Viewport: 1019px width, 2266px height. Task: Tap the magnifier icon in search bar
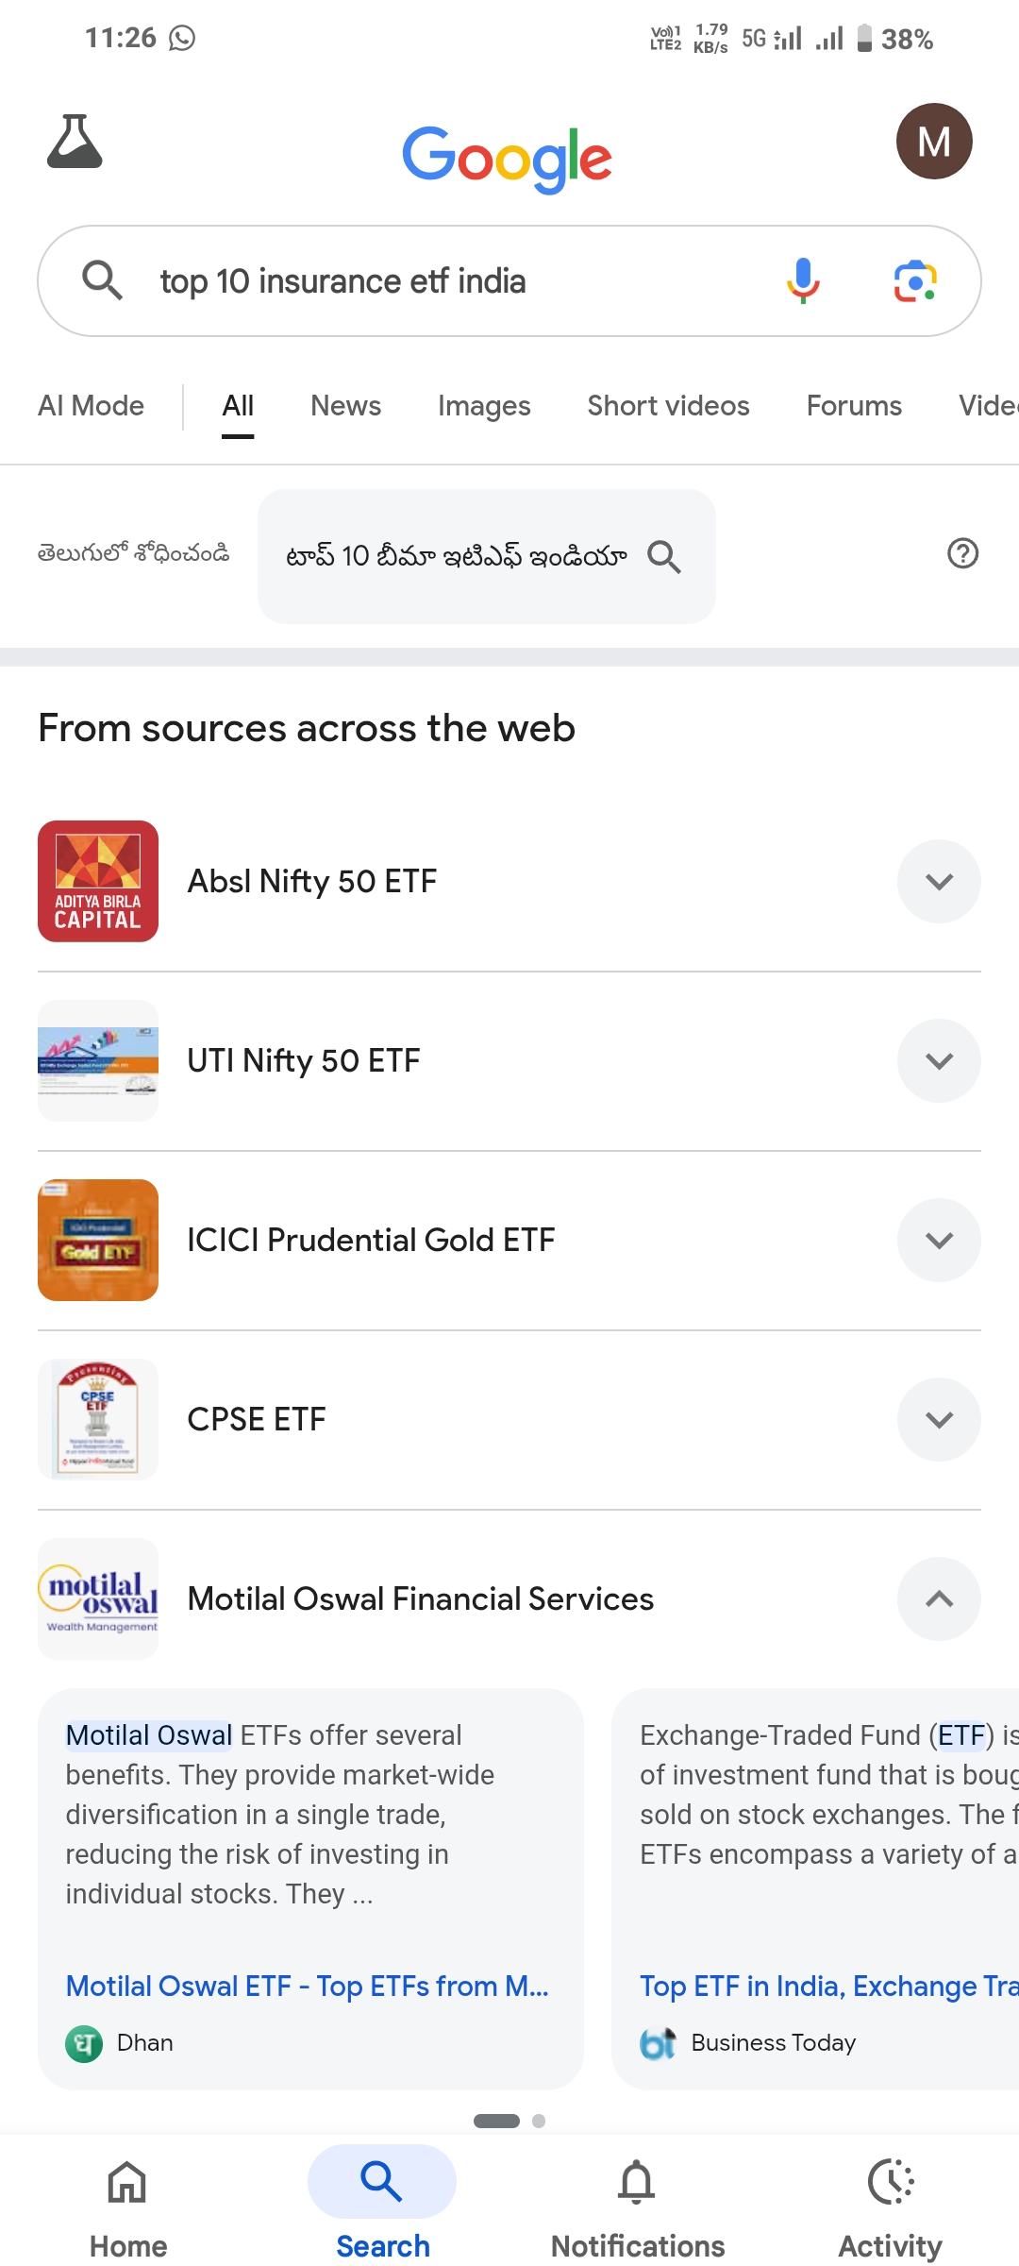click(x=102, y=281)
